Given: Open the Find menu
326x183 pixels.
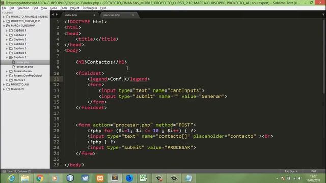Looking at the screenshot, I should 35,8.
